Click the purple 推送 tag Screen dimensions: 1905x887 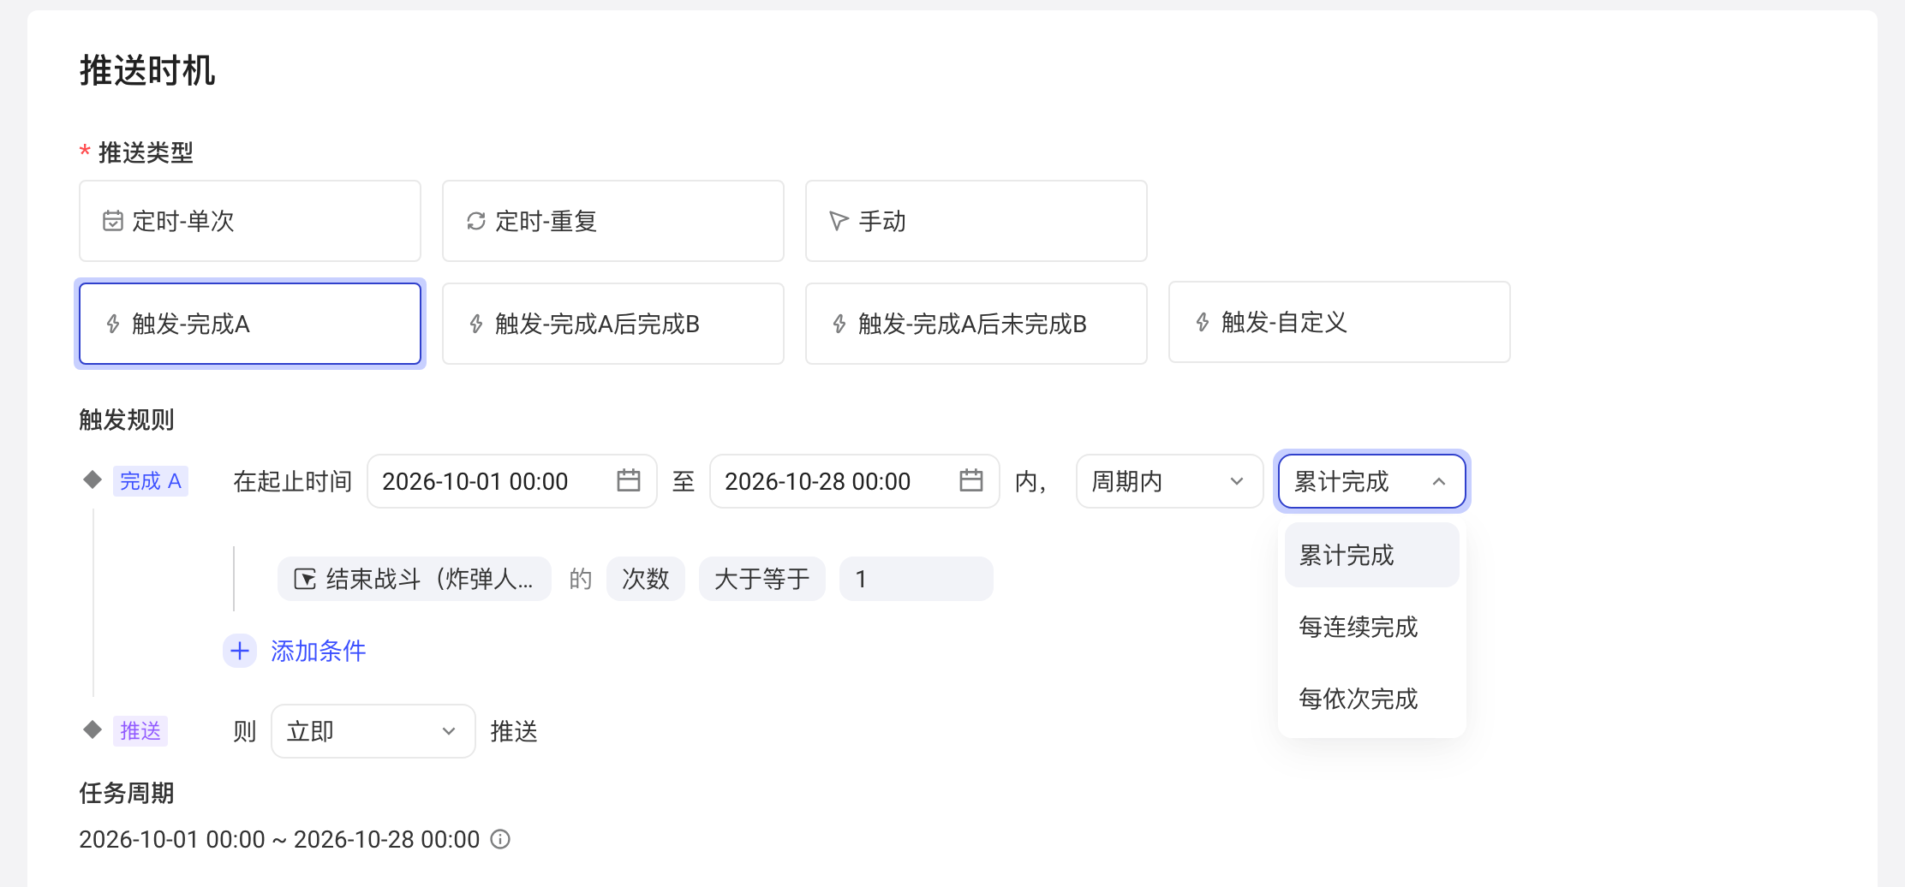140,731
